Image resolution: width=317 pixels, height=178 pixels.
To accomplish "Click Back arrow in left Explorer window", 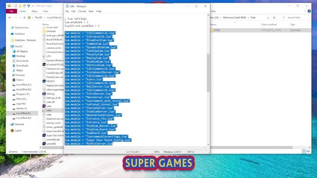I will click(x=10, y=18).
